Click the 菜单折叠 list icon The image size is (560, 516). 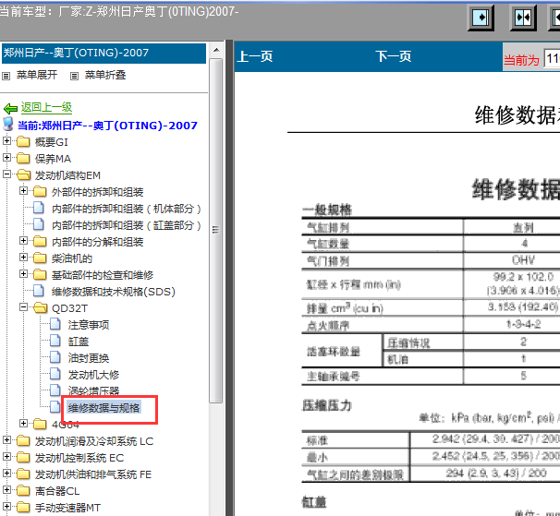pos(74,76)
